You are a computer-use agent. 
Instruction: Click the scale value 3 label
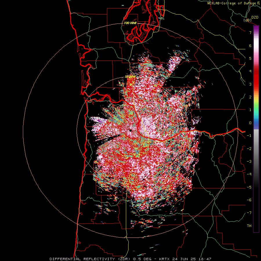point(250,84)
